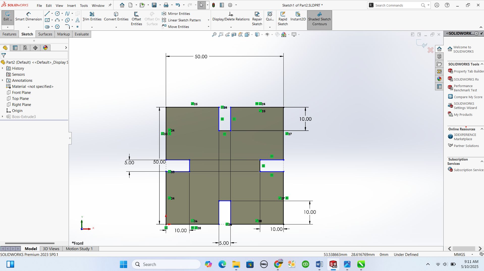
Task: Open PropertyManager tab icon
Action: (15, 48)
